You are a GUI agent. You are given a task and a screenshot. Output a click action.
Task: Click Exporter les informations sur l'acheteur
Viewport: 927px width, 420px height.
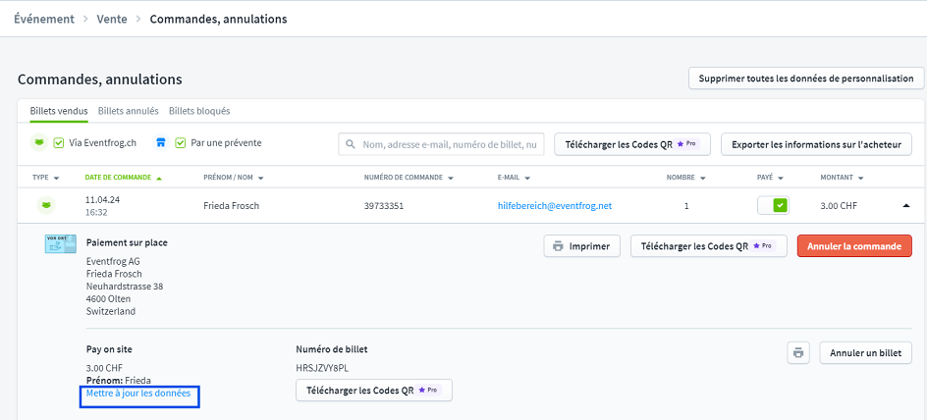[816, 144]
